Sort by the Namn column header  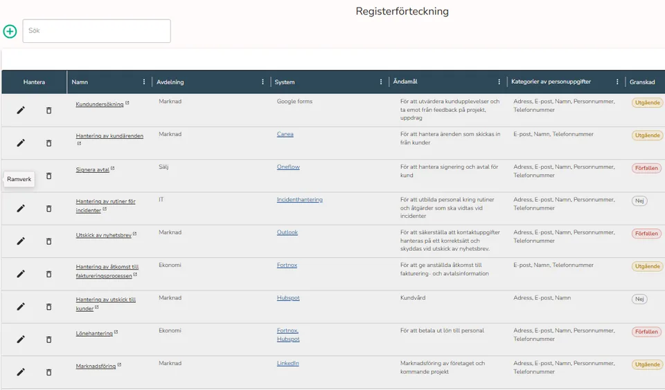pos(80,82)
